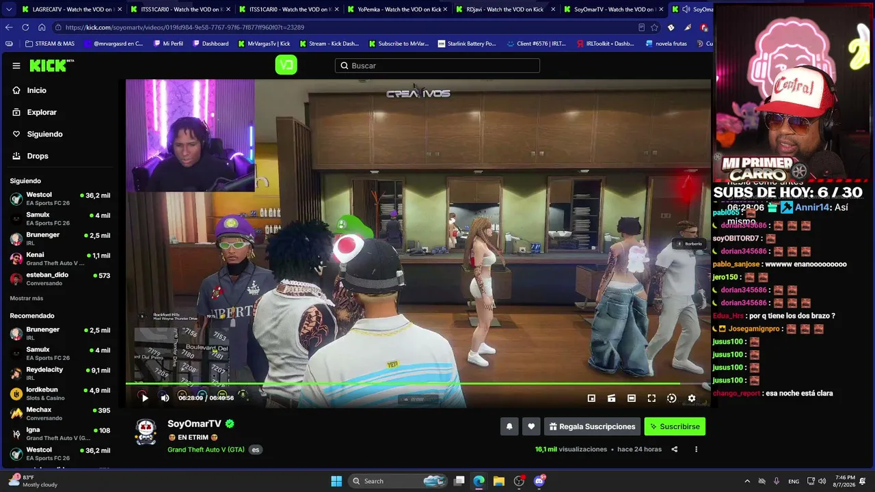The width and height of the screenshot is (875, 492).
Task: Open video player settings gear
Action: click(692, 398)
